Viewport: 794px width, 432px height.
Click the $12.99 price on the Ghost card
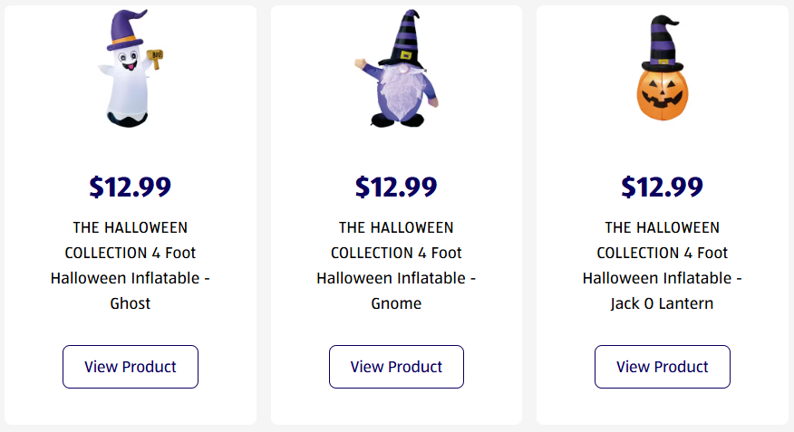[131, 187]
